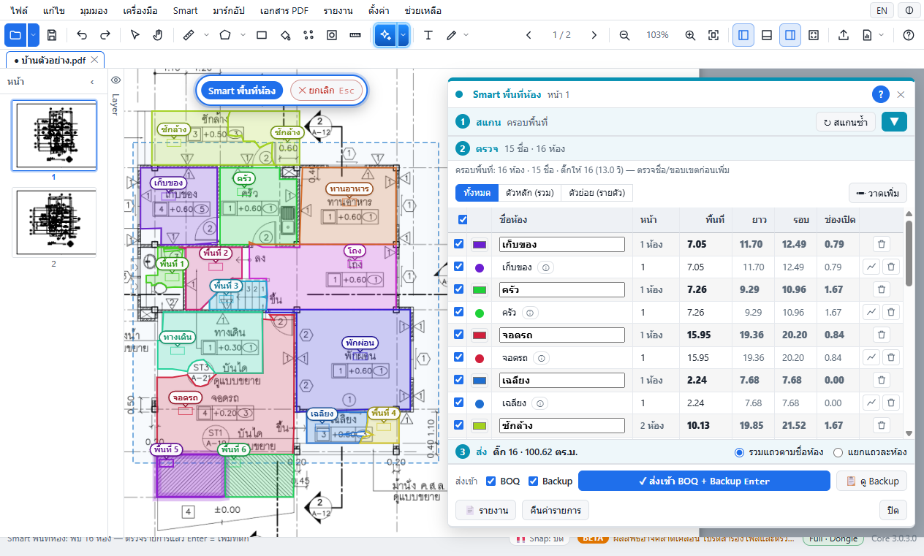
Task: Switch to ตัวหลัก (รวม) tab
Action: tap(530, 193)
